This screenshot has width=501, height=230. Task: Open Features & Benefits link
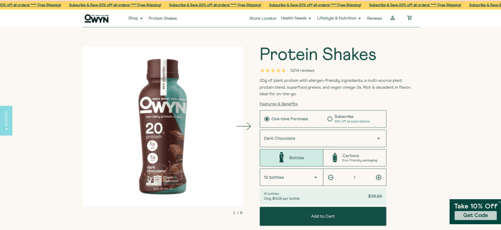coord(278,104)
